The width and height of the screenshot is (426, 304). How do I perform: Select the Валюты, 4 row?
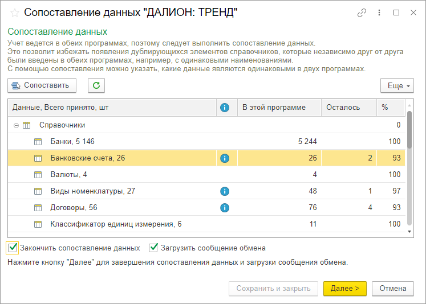click(x=206, y=175)
